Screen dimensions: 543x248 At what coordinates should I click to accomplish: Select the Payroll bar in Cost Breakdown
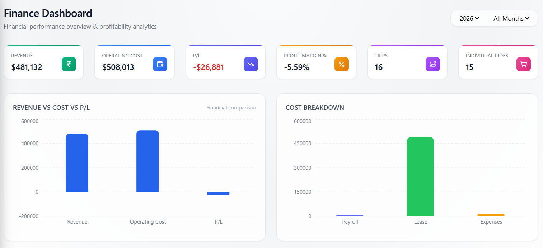pyautogui.click(x=350, y=215)
